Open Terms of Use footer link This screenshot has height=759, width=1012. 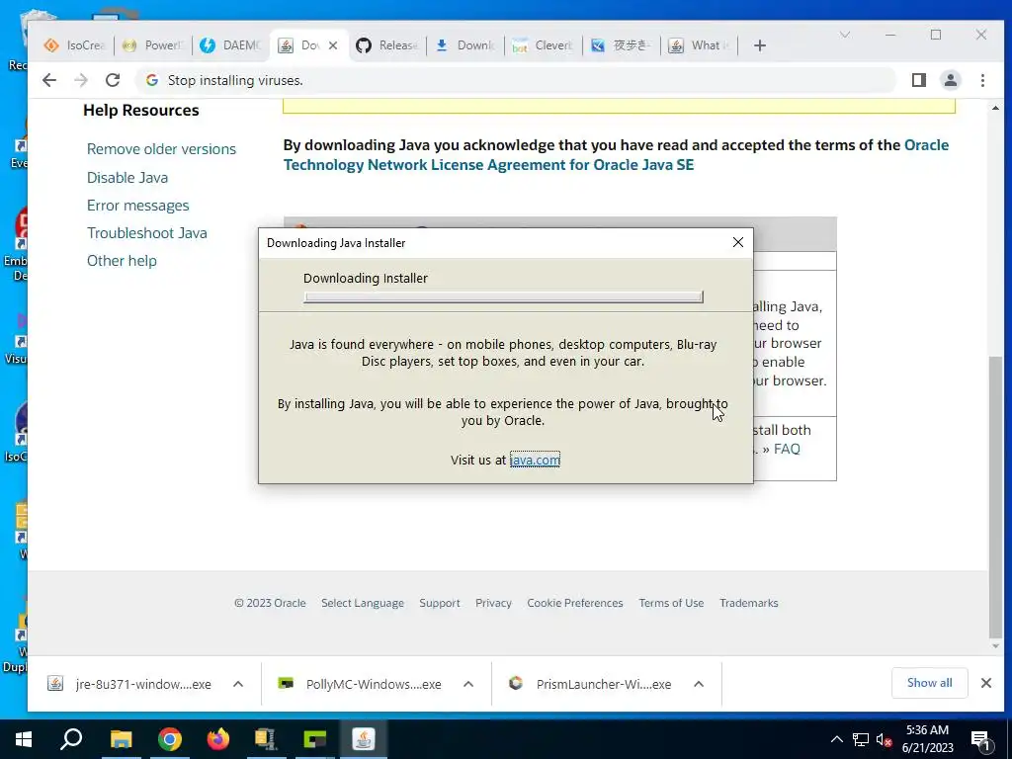pos(671,603)
